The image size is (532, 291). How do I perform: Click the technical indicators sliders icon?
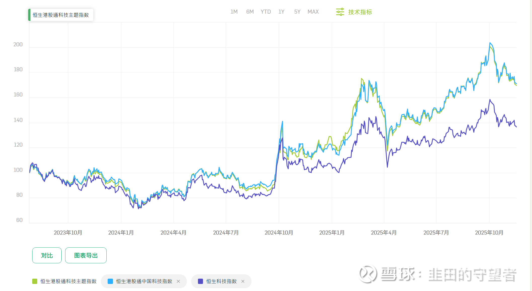point(340,12)
